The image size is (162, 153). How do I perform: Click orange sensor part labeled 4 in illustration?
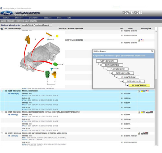[54, 75]
